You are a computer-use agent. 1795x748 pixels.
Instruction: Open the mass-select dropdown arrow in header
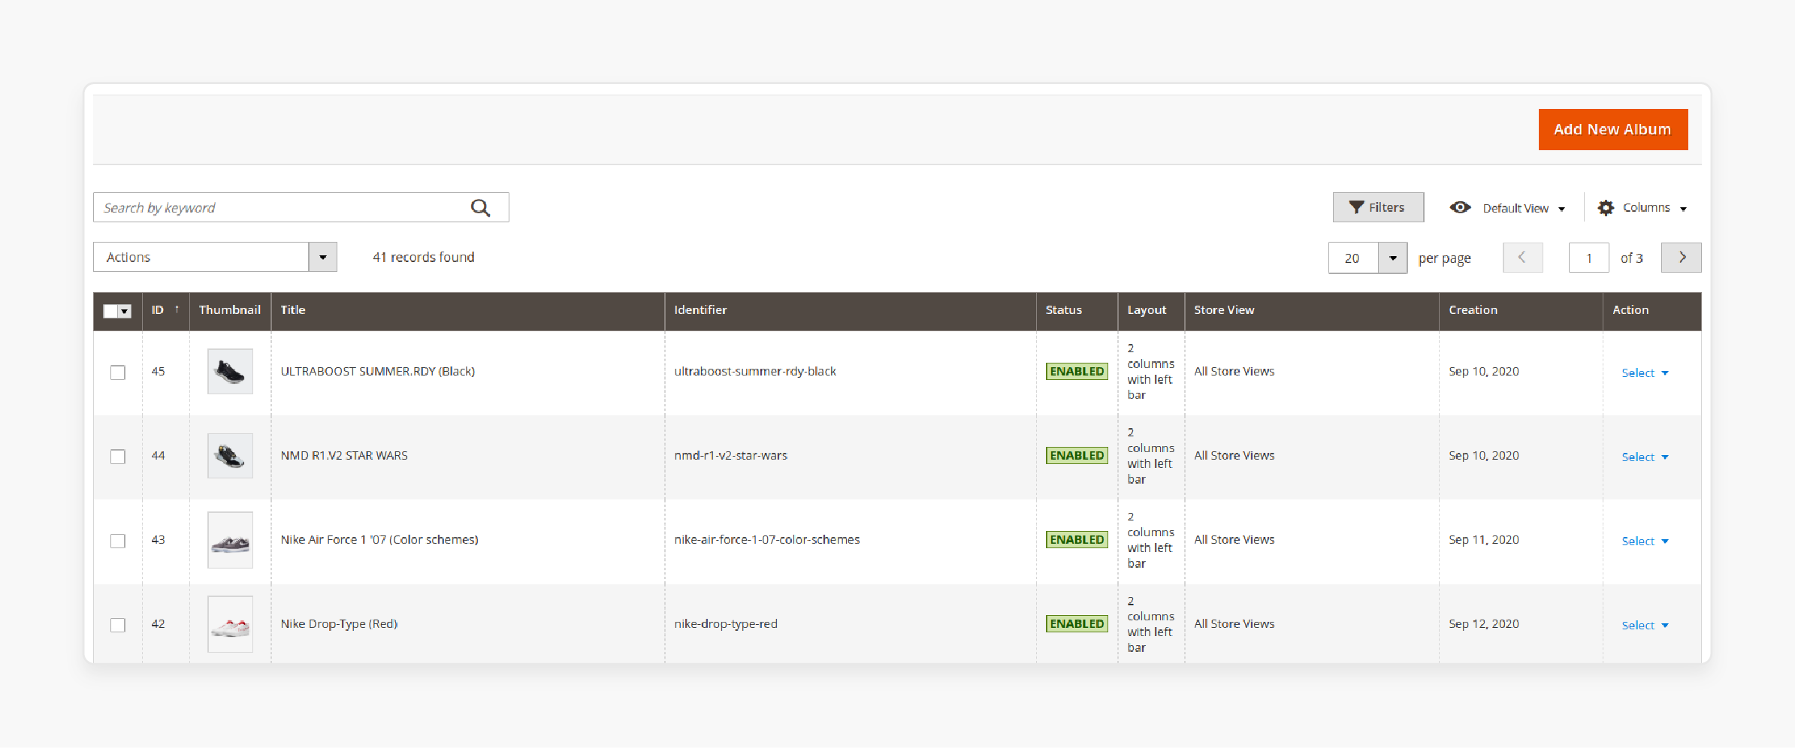pos(125,311)
